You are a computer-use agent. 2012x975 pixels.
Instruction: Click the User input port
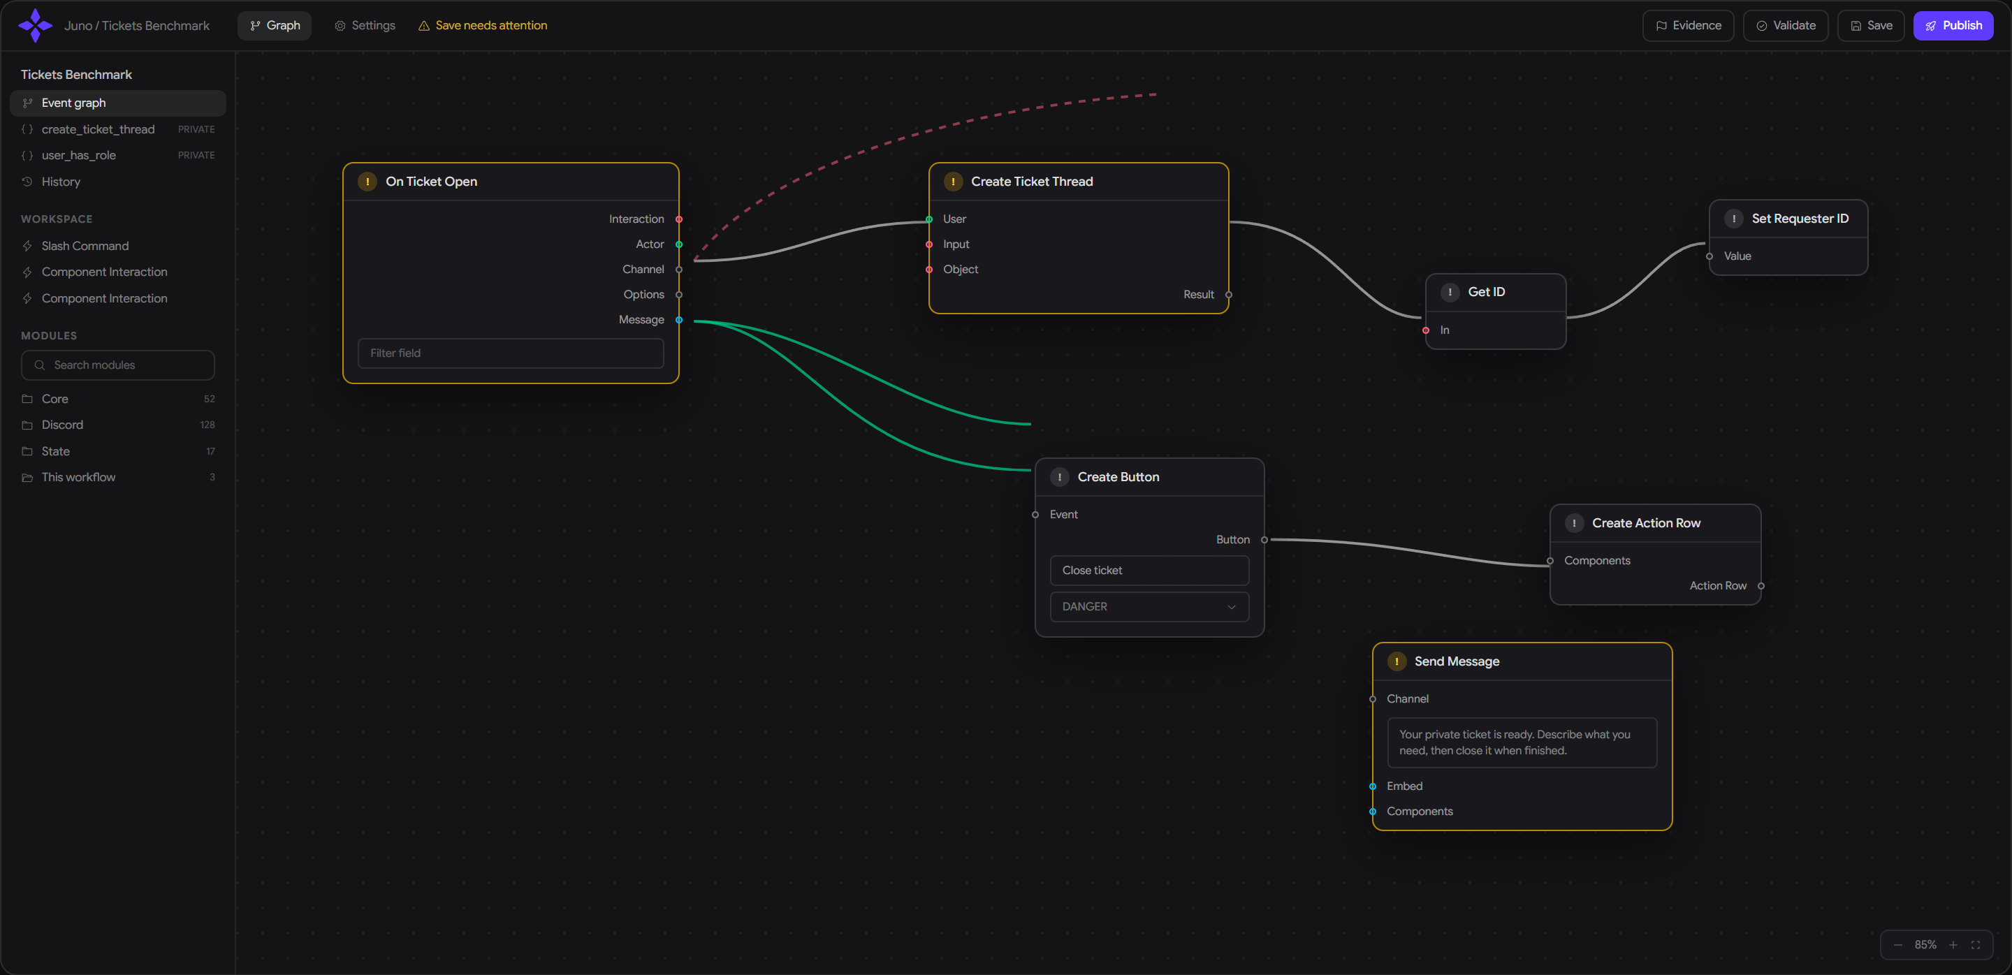click(928, 219)
